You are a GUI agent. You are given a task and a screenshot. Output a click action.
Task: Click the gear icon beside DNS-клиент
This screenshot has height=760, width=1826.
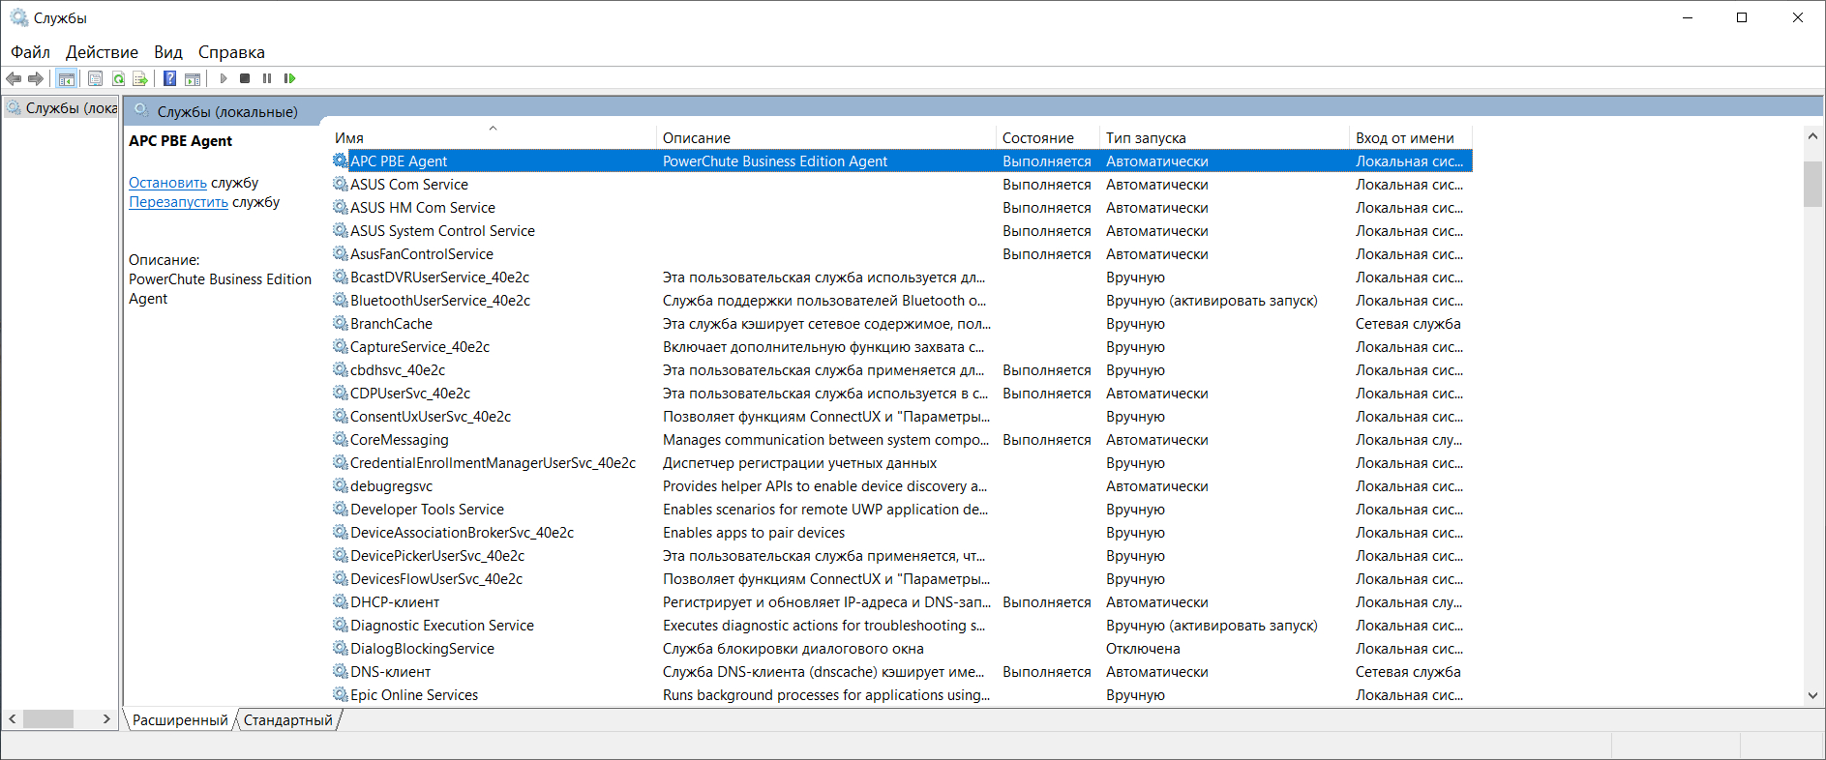coord(341,671)
